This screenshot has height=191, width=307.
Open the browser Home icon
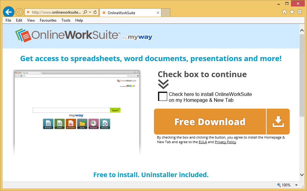[284, 12]
